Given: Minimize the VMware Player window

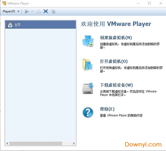Looking at the screenshot, I should [138, 3].
